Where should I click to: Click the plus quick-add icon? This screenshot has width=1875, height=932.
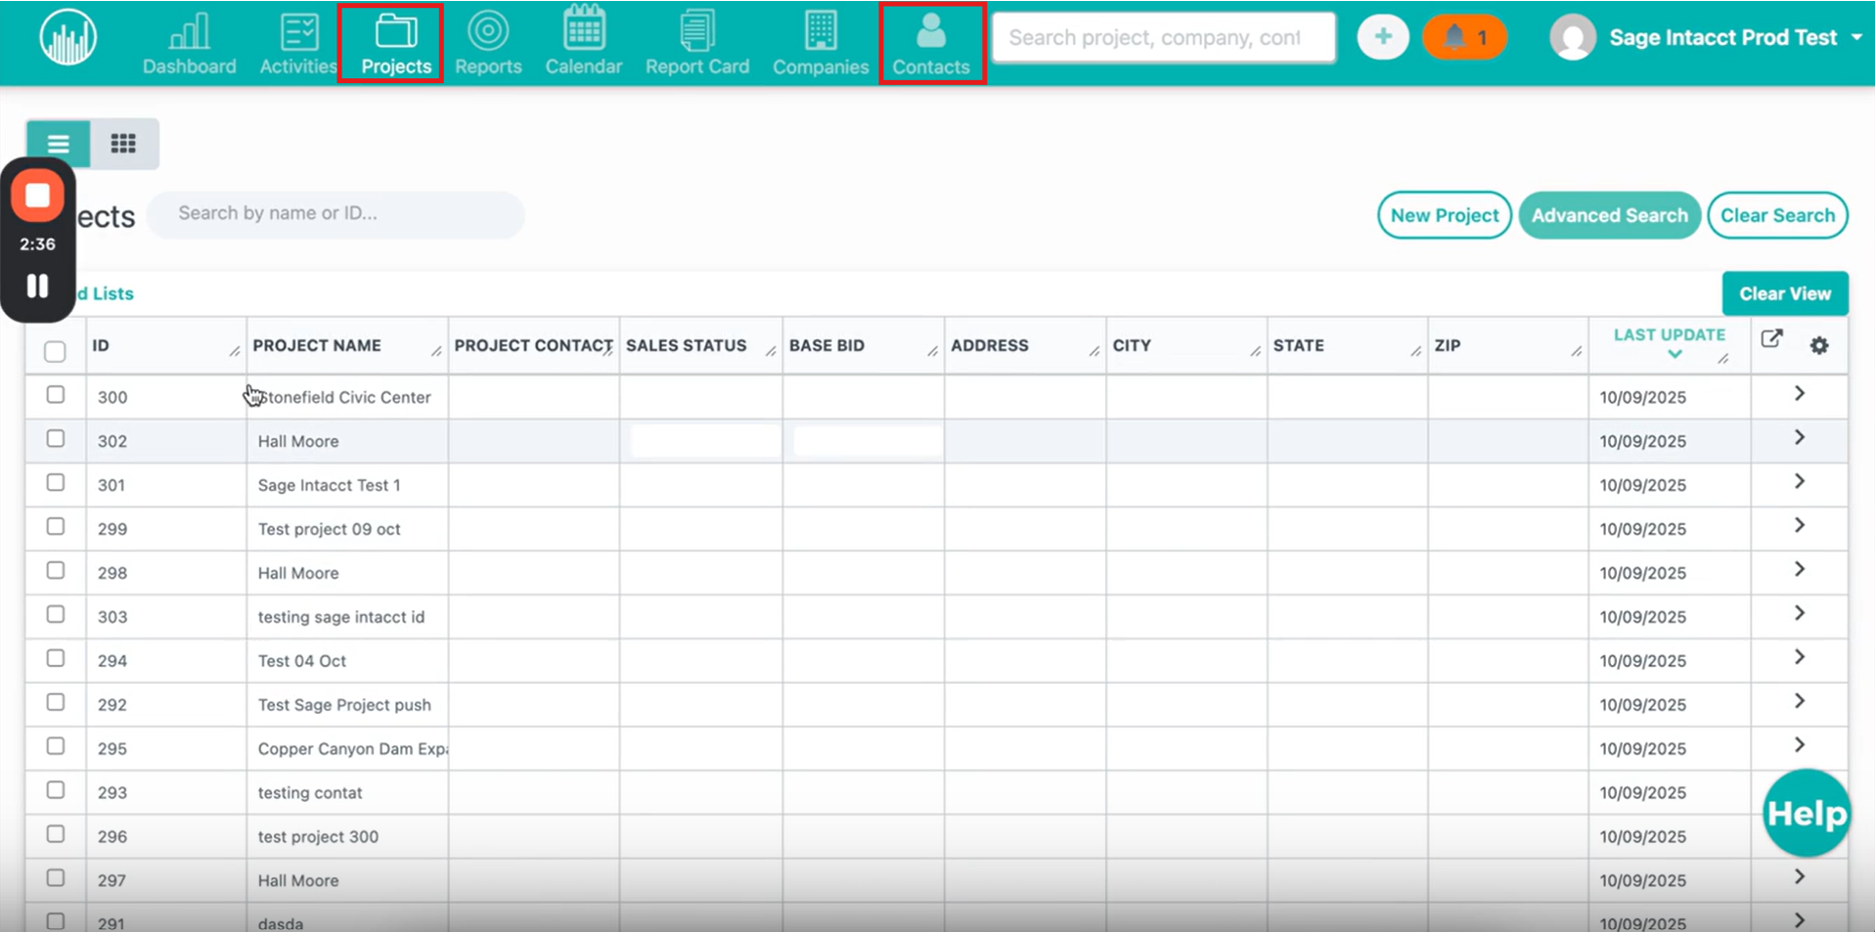[1382, 37]
